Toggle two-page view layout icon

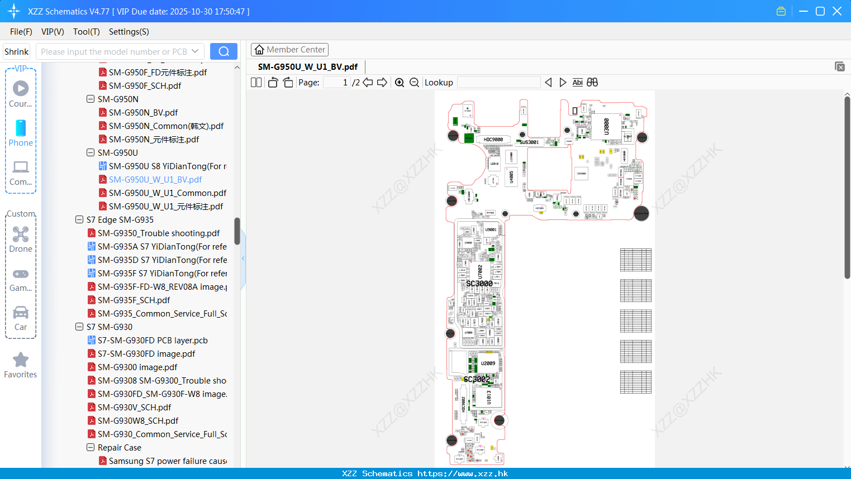point(256,82)
